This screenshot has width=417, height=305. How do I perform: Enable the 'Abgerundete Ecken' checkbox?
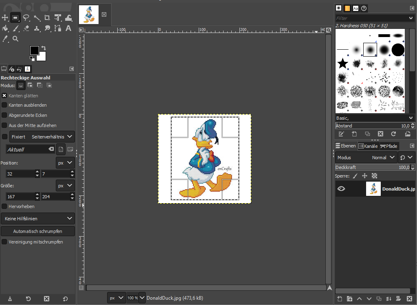tap(4, 115)
